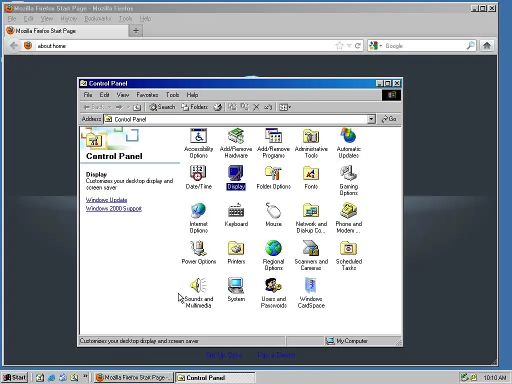This screenshot has height=384, width=512.
Task: Open Accessibility Options applet
Action: tap(198, 143)
